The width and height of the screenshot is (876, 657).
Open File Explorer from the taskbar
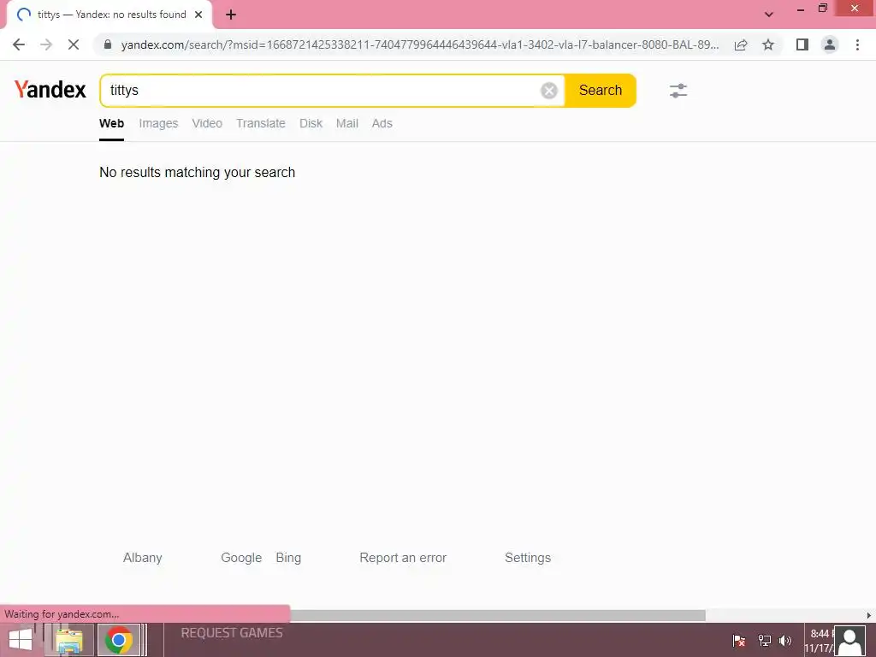(x=68, y=640)
